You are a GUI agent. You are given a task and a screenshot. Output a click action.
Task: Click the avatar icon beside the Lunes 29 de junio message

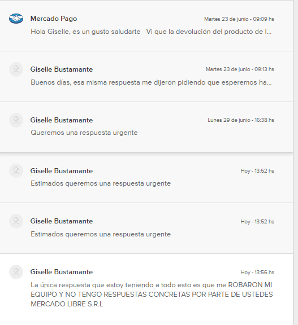point(16,120)
